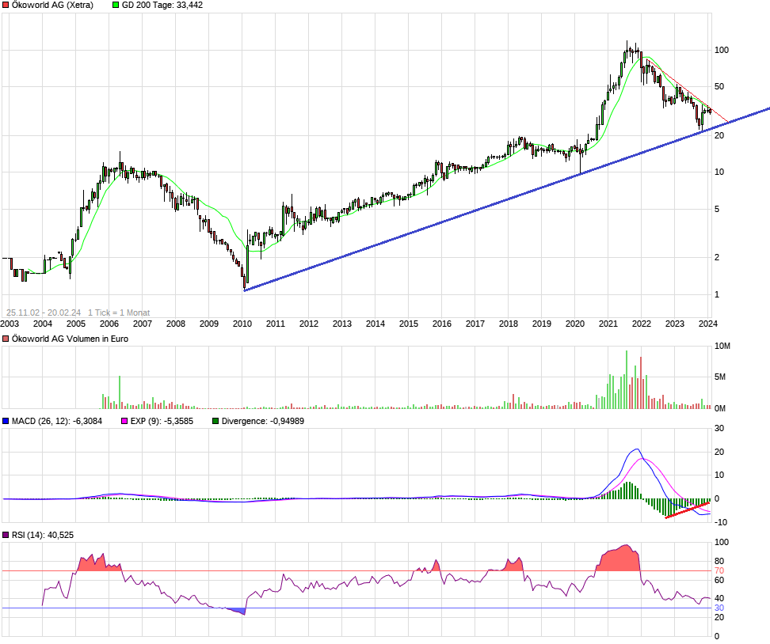Select the Ökoworld AG (Xetra) label
Image resolution: width=770 pixels, height=644 pixels.
click(x=52, y=6)
